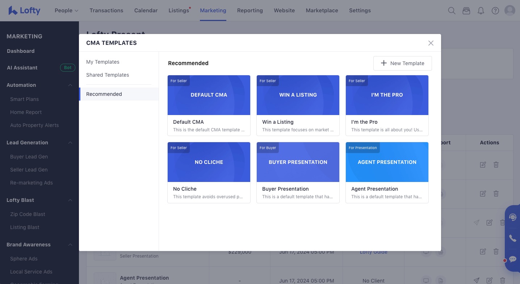Open the marketing Dashboard in sidebar

(21, 51)
